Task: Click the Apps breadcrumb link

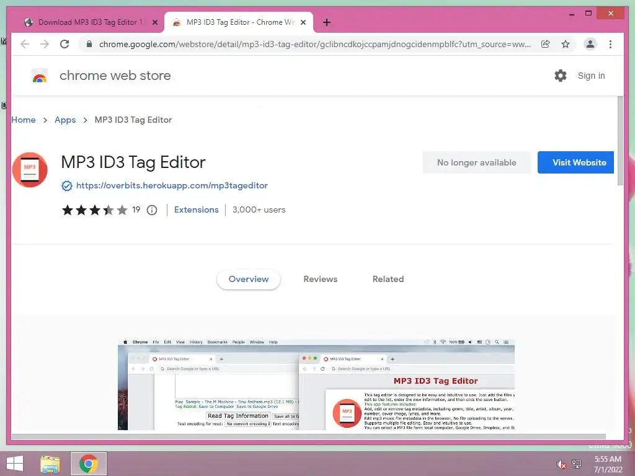Action: (x=65, y=120)
